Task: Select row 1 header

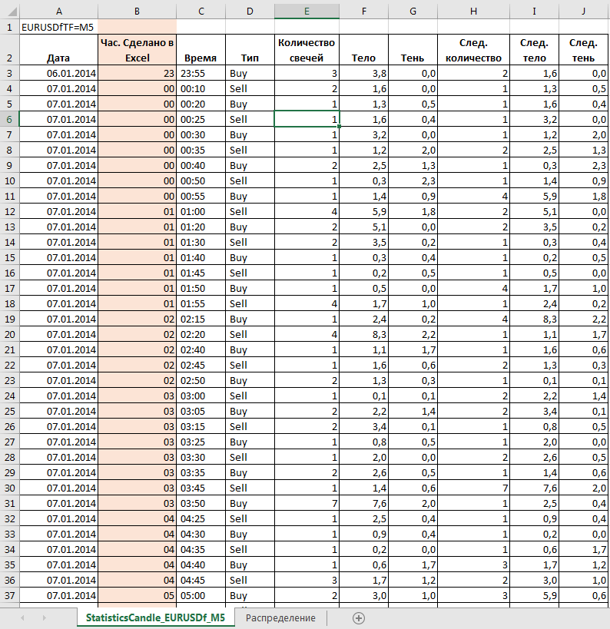Action: [10, 27]
